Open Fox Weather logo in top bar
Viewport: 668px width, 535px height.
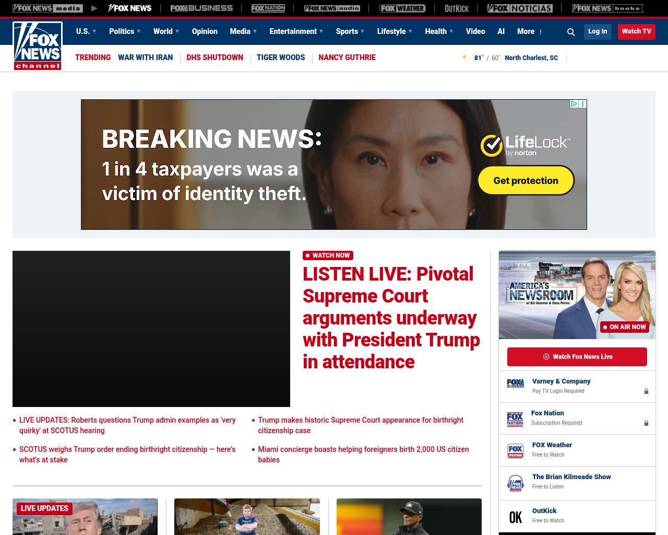(402, 8)
